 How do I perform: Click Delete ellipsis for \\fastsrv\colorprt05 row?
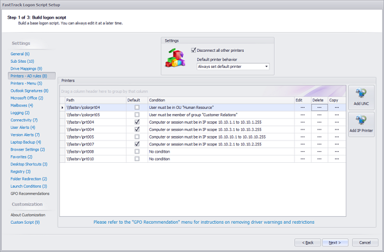319,115
